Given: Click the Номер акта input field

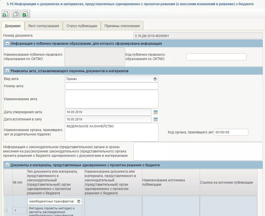Looking at the screenshot, I should pyautogui.click(x=111, y=86).
